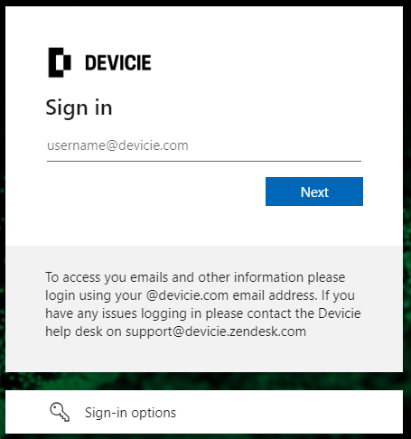Open Sign-in options
Viewport: 411px width, 439px height.
coord(204,412)
